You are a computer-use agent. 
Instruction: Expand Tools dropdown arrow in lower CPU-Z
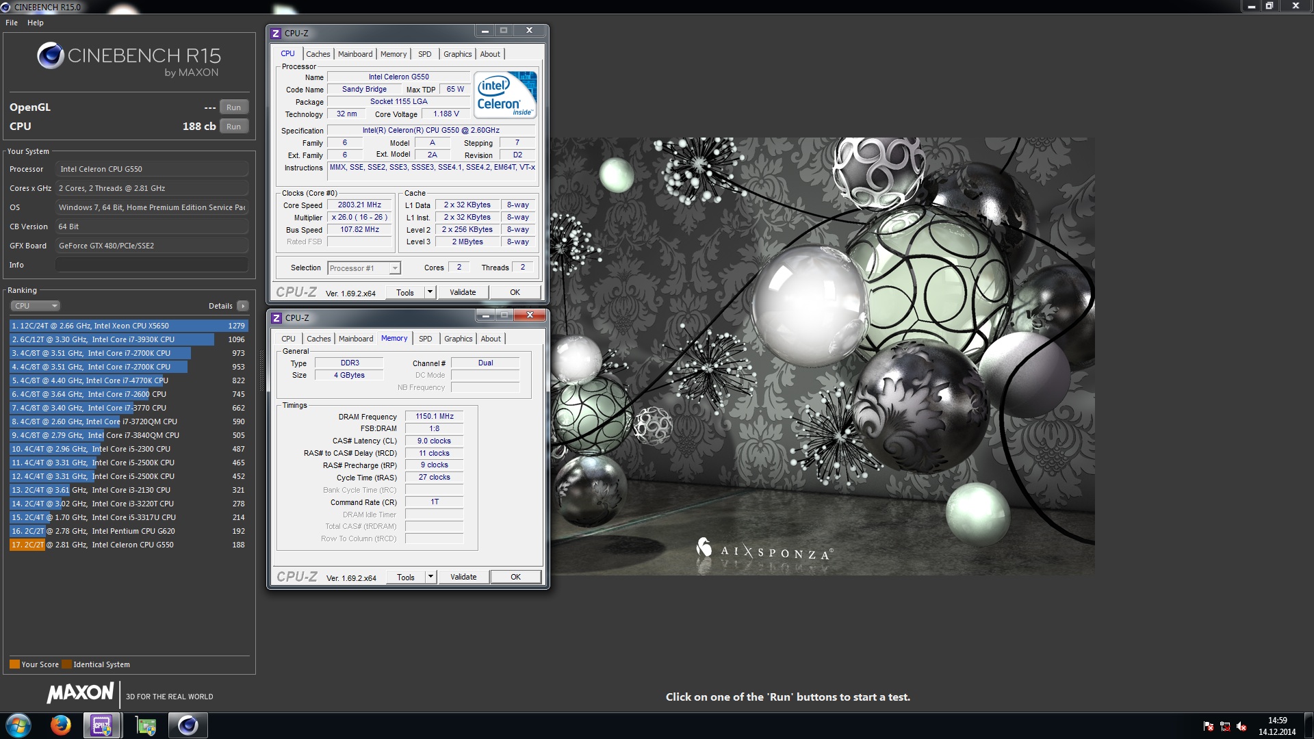click(x=430, y=577)
